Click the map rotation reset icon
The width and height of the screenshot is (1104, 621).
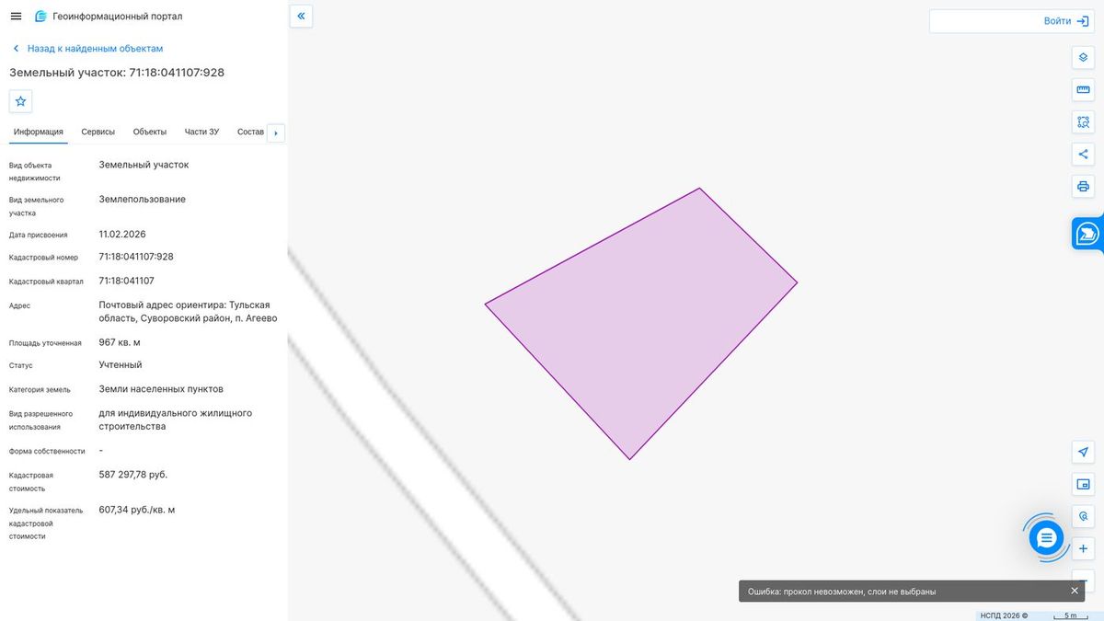tap(1083, 516)
